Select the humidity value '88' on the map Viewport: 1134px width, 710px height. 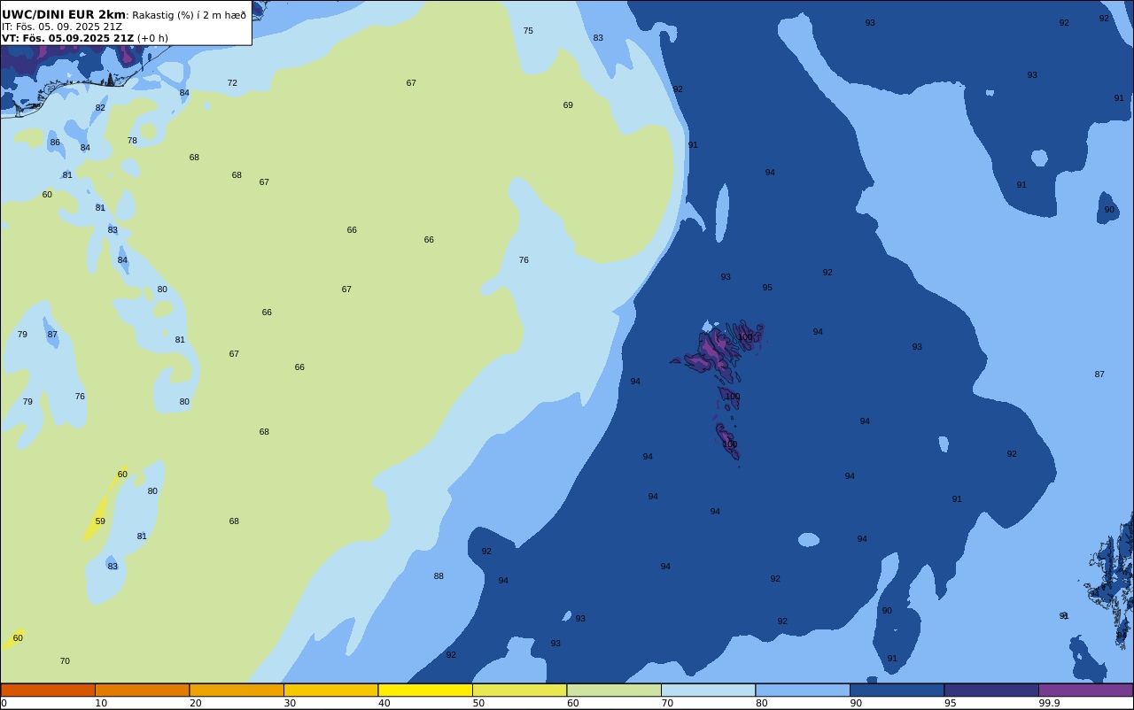tap(439, 576)
